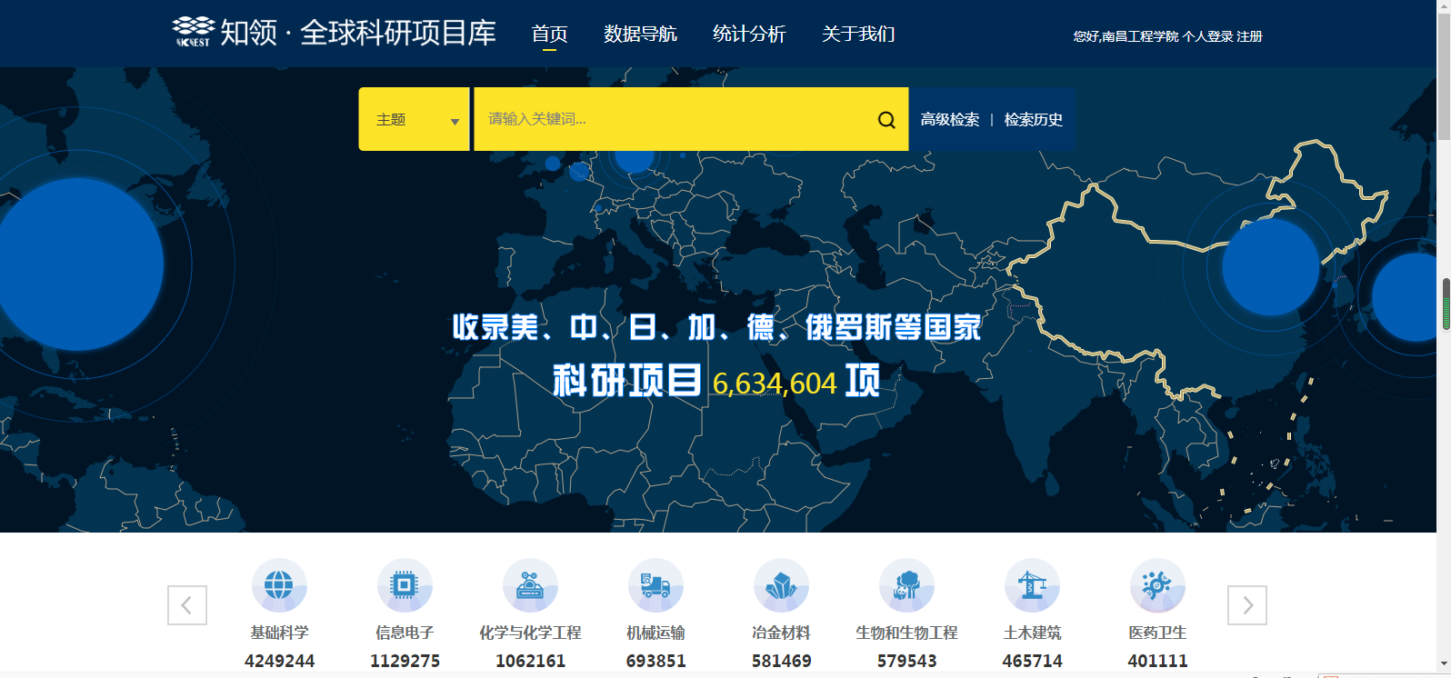Show previous categories with left arrow

(x=187, y=605)
